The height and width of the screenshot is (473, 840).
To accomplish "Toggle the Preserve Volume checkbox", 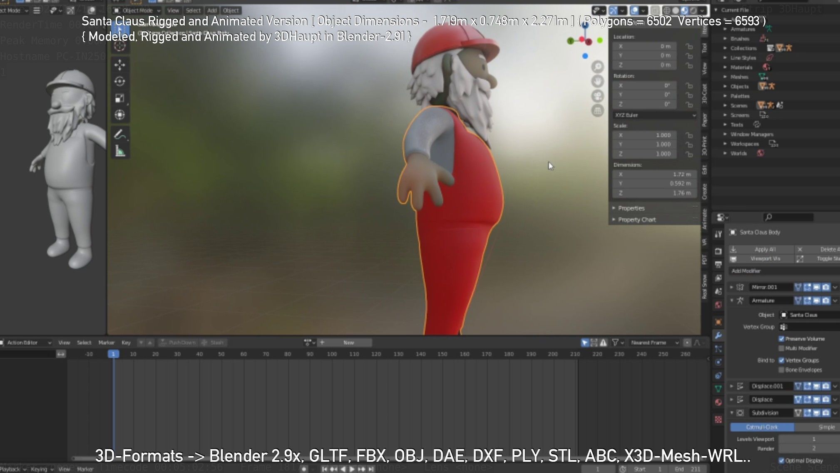I will [781, 339].
